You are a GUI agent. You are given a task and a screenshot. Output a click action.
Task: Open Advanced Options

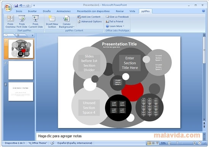point(90,21)
